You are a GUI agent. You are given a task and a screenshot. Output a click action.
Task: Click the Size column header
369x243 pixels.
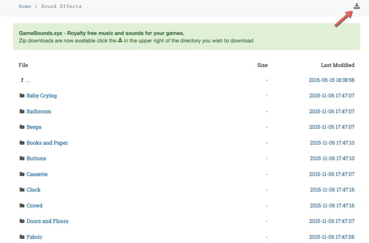click(x=262, y=65)
